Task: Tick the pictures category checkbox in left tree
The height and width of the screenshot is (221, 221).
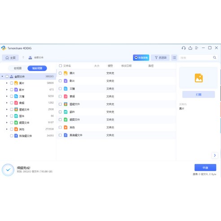Action: click(12, 83)
